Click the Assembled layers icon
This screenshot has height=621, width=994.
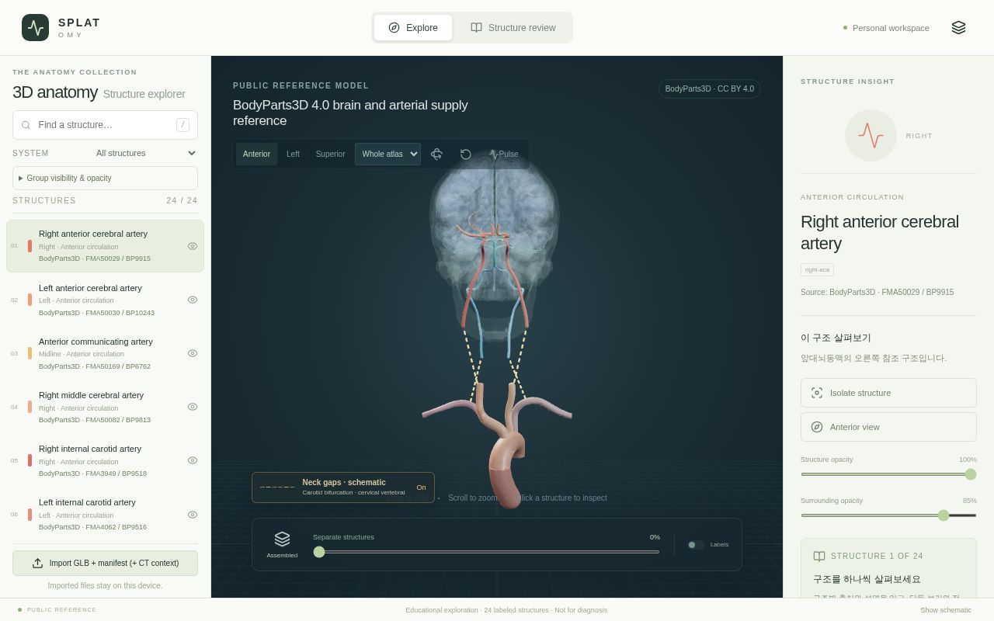coord(282,539)
